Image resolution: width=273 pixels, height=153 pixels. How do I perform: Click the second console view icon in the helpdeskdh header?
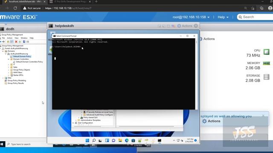(164, 26)
